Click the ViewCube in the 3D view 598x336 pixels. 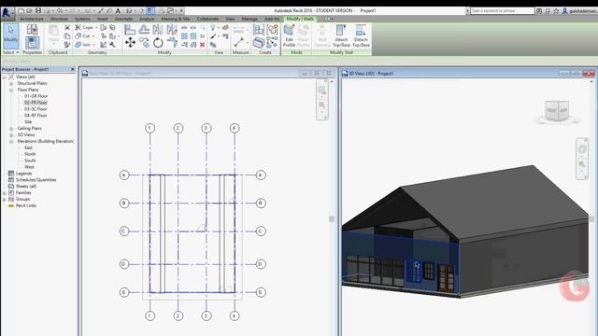click(x=557, y=111)
